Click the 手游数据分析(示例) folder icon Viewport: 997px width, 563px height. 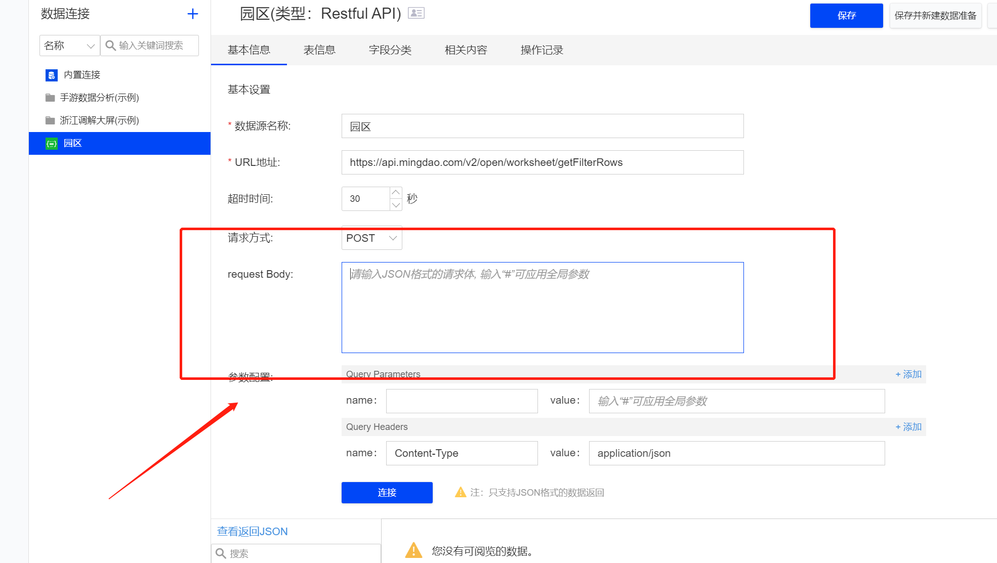click(50, 98)
